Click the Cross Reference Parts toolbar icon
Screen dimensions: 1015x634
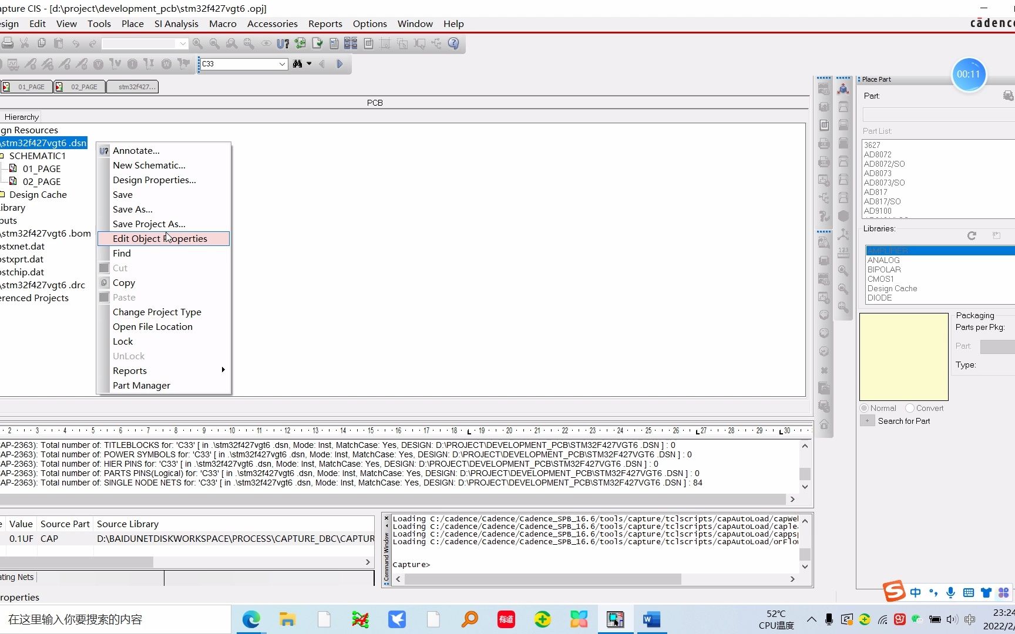[351, 43]
